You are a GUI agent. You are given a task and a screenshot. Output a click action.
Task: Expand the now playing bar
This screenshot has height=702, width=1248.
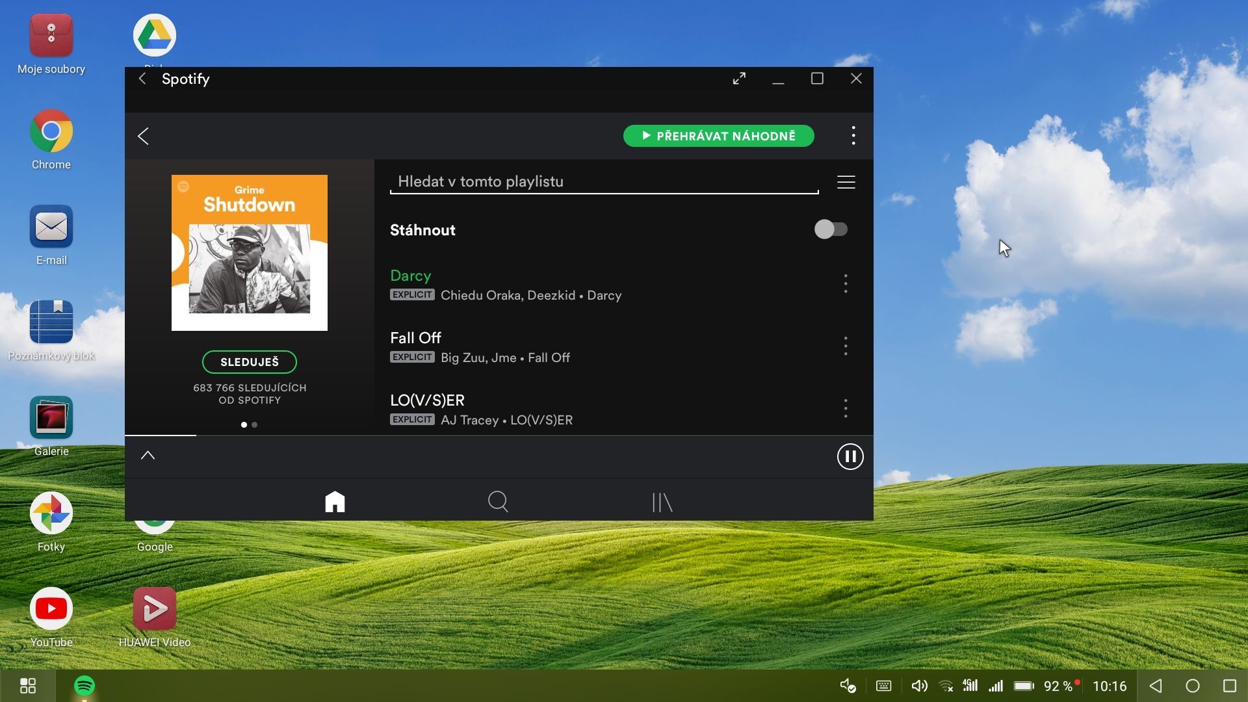point(148,456)
